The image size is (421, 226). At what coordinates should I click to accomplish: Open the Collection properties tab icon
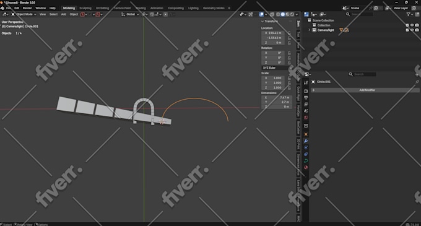click(306, 126)
